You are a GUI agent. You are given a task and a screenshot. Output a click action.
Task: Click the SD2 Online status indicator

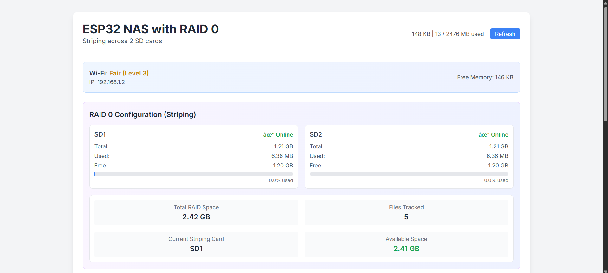tap(493, 135)
